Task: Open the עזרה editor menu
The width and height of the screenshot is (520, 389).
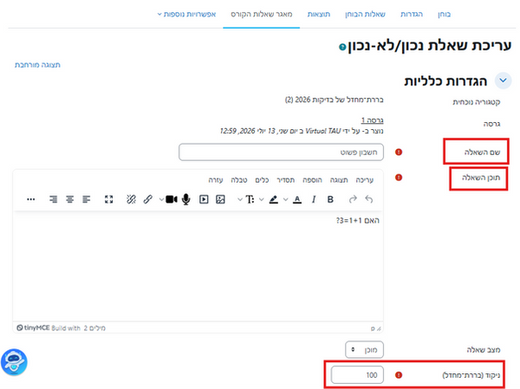Action: [x=216, y=179]
